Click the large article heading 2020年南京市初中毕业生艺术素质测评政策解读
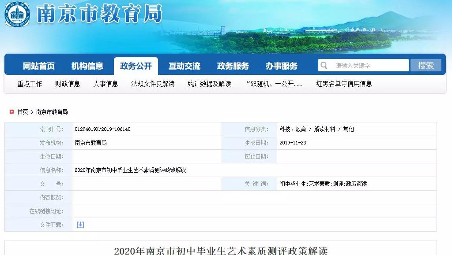The width and height of the screenshot is (452, 255). 221,251
